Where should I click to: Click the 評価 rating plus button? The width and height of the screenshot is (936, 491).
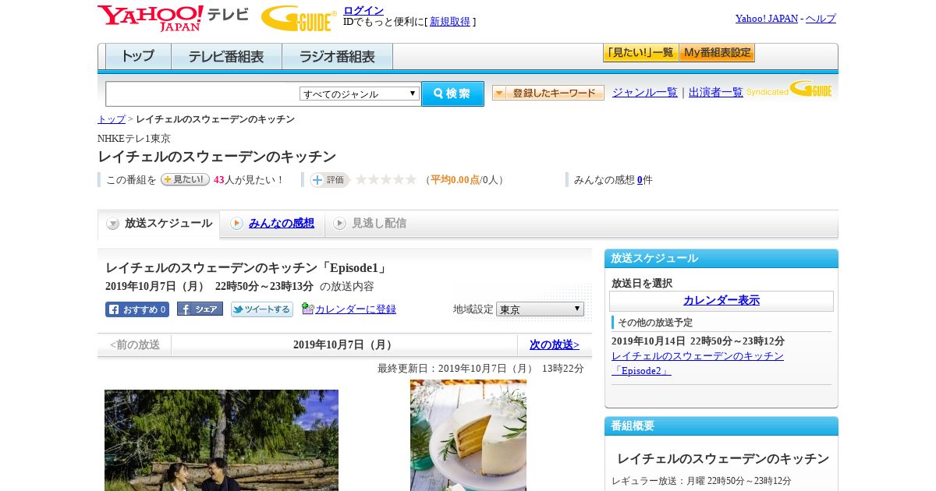point(329,180)
